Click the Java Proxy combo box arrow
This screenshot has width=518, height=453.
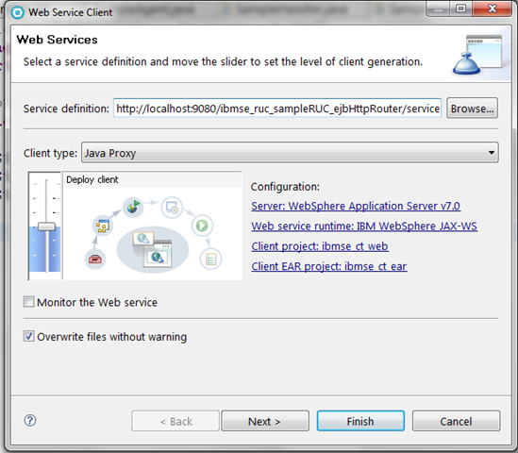coord(492,153)
